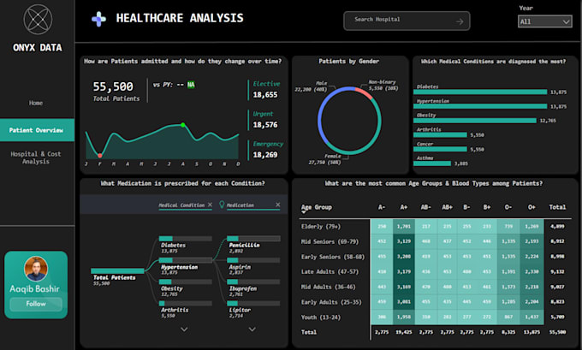
Task: Click the Onyx Data circular logo
Action: 38,20
